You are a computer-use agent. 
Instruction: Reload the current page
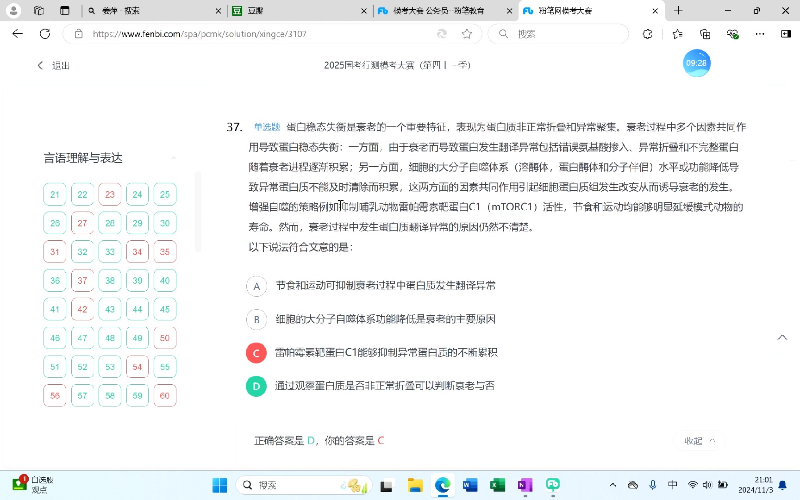45,34
